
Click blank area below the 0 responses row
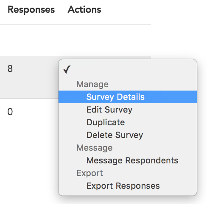coord(28,162)
